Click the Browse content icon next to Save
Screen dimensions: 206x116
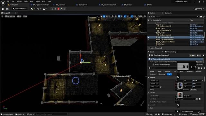(x=7, y=9)
